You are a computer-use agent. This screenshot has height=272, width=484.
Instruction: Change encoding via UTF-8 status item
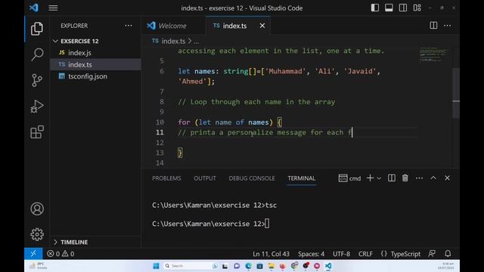341,254
